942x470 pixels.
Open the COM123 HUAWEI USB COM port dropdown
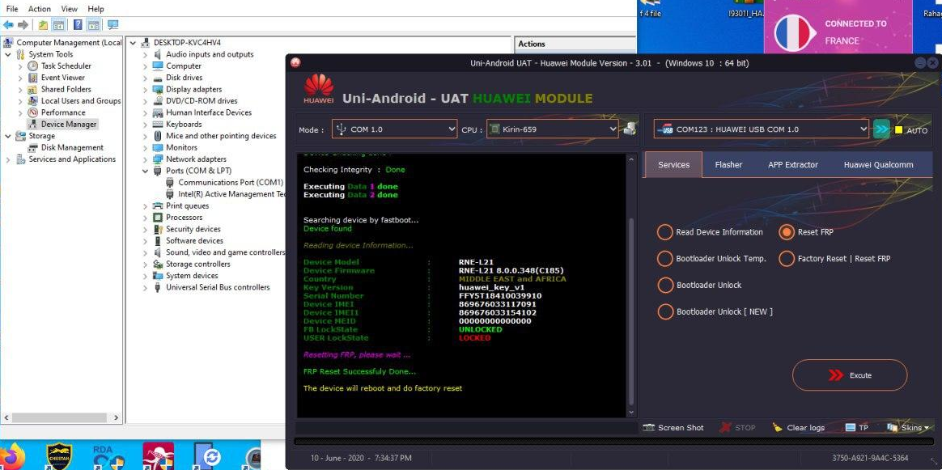tap(762, 129)
